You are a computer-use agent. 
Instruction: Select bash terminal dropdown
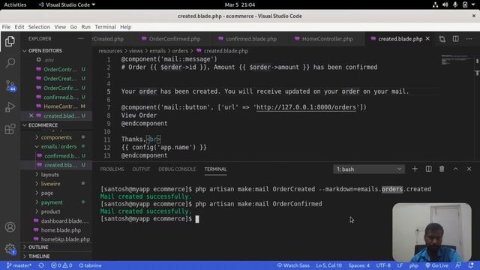tap(369, 169)
